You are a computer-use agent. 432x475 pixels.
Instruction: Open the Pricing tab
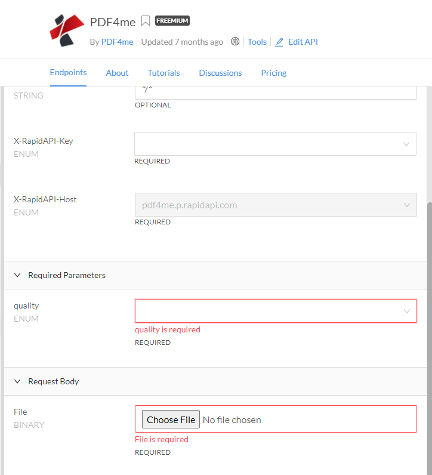(274, 73)
